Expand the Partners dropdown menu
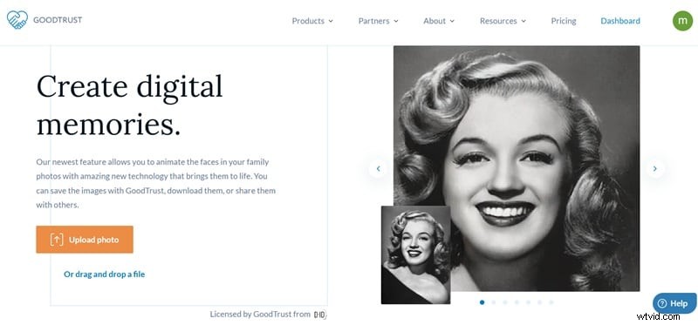698x325 pixels. [379, 21]
